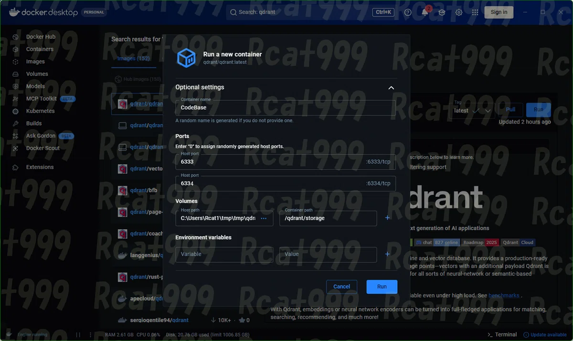Open the Tag latest dropdown
Screen dimensions: 573x341
473,110
